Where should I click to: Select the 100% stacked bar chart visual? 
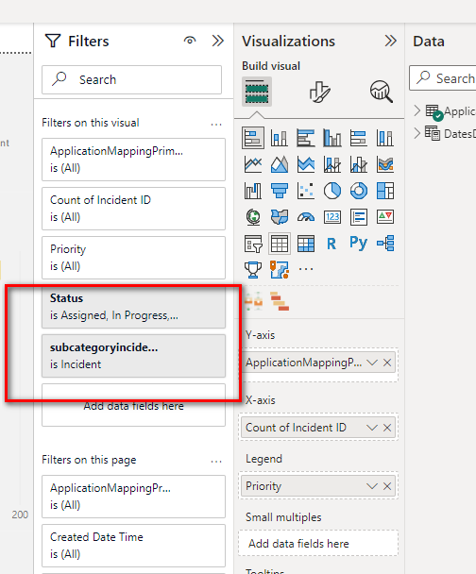[x=359, y=138]
